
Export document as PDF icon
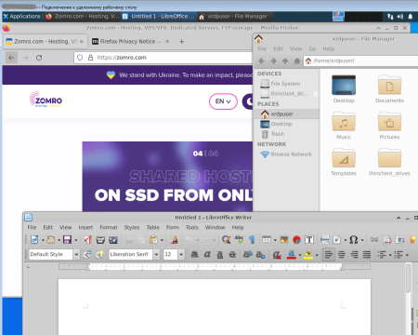(x=88, y=239)
